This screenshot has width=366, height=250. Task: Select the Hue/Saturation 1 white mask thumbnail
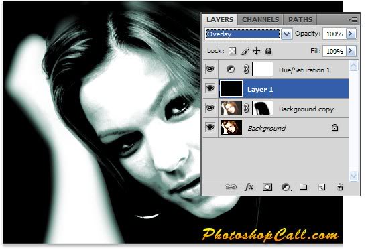coord(263,69)
